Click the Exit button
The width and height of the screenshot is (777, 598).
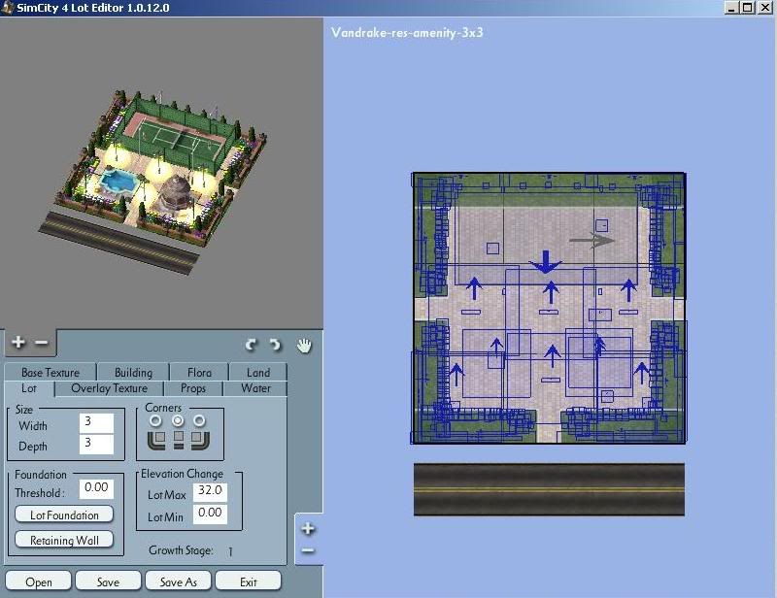[x=249, y=581]
